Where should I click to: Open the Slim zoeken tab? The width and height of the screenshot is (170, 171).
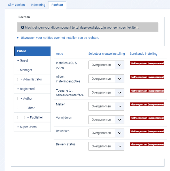[16, 5]
